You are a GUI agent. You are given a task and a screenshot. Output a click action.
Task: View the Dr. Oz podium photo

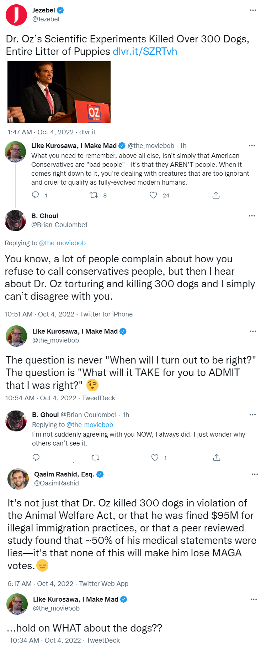click(x=59, y=92)
